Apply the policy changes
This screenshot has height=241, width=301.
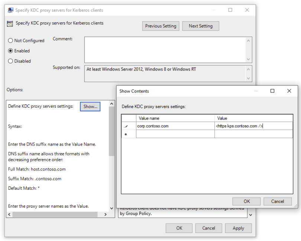pyautogui.click(x=238, y=228)
